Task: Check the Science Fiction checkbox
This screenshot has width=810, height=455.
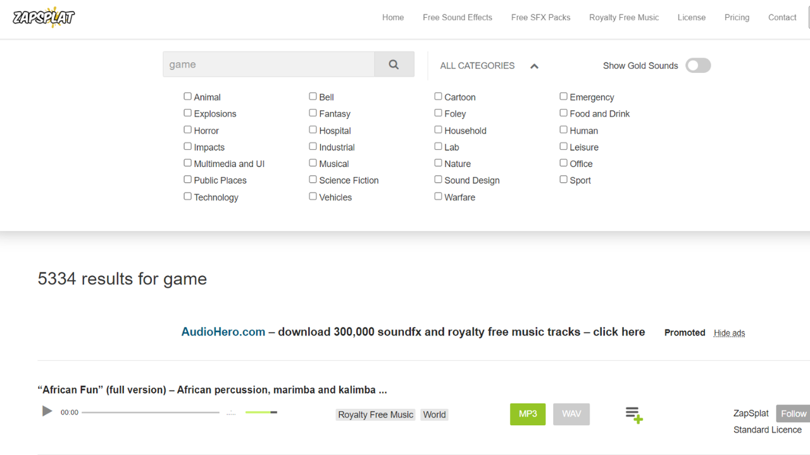Action: click(313, 179)
